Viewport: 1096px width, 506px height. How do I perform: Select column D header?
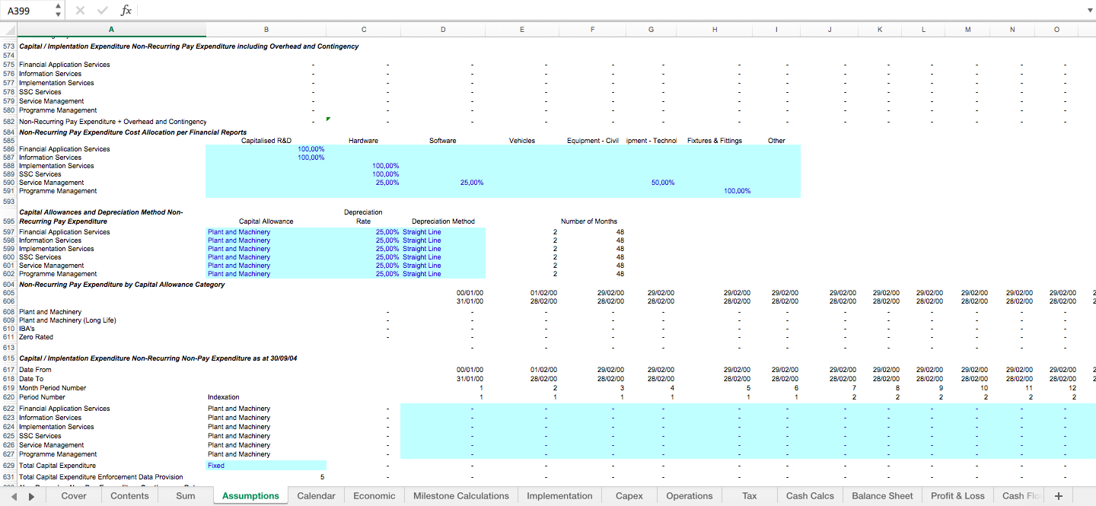443,30
